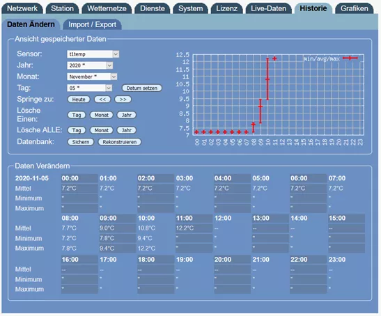This screenshot has width=381, height=316.
Task: Switch to the Grafiken tab
Action: tap(354, 8)
